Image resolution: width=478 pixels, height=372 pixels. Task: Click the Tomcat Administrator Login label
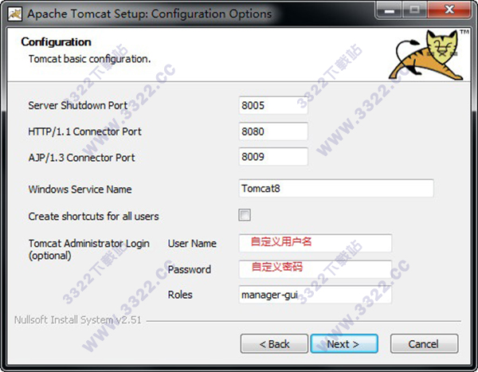[88, 249]
